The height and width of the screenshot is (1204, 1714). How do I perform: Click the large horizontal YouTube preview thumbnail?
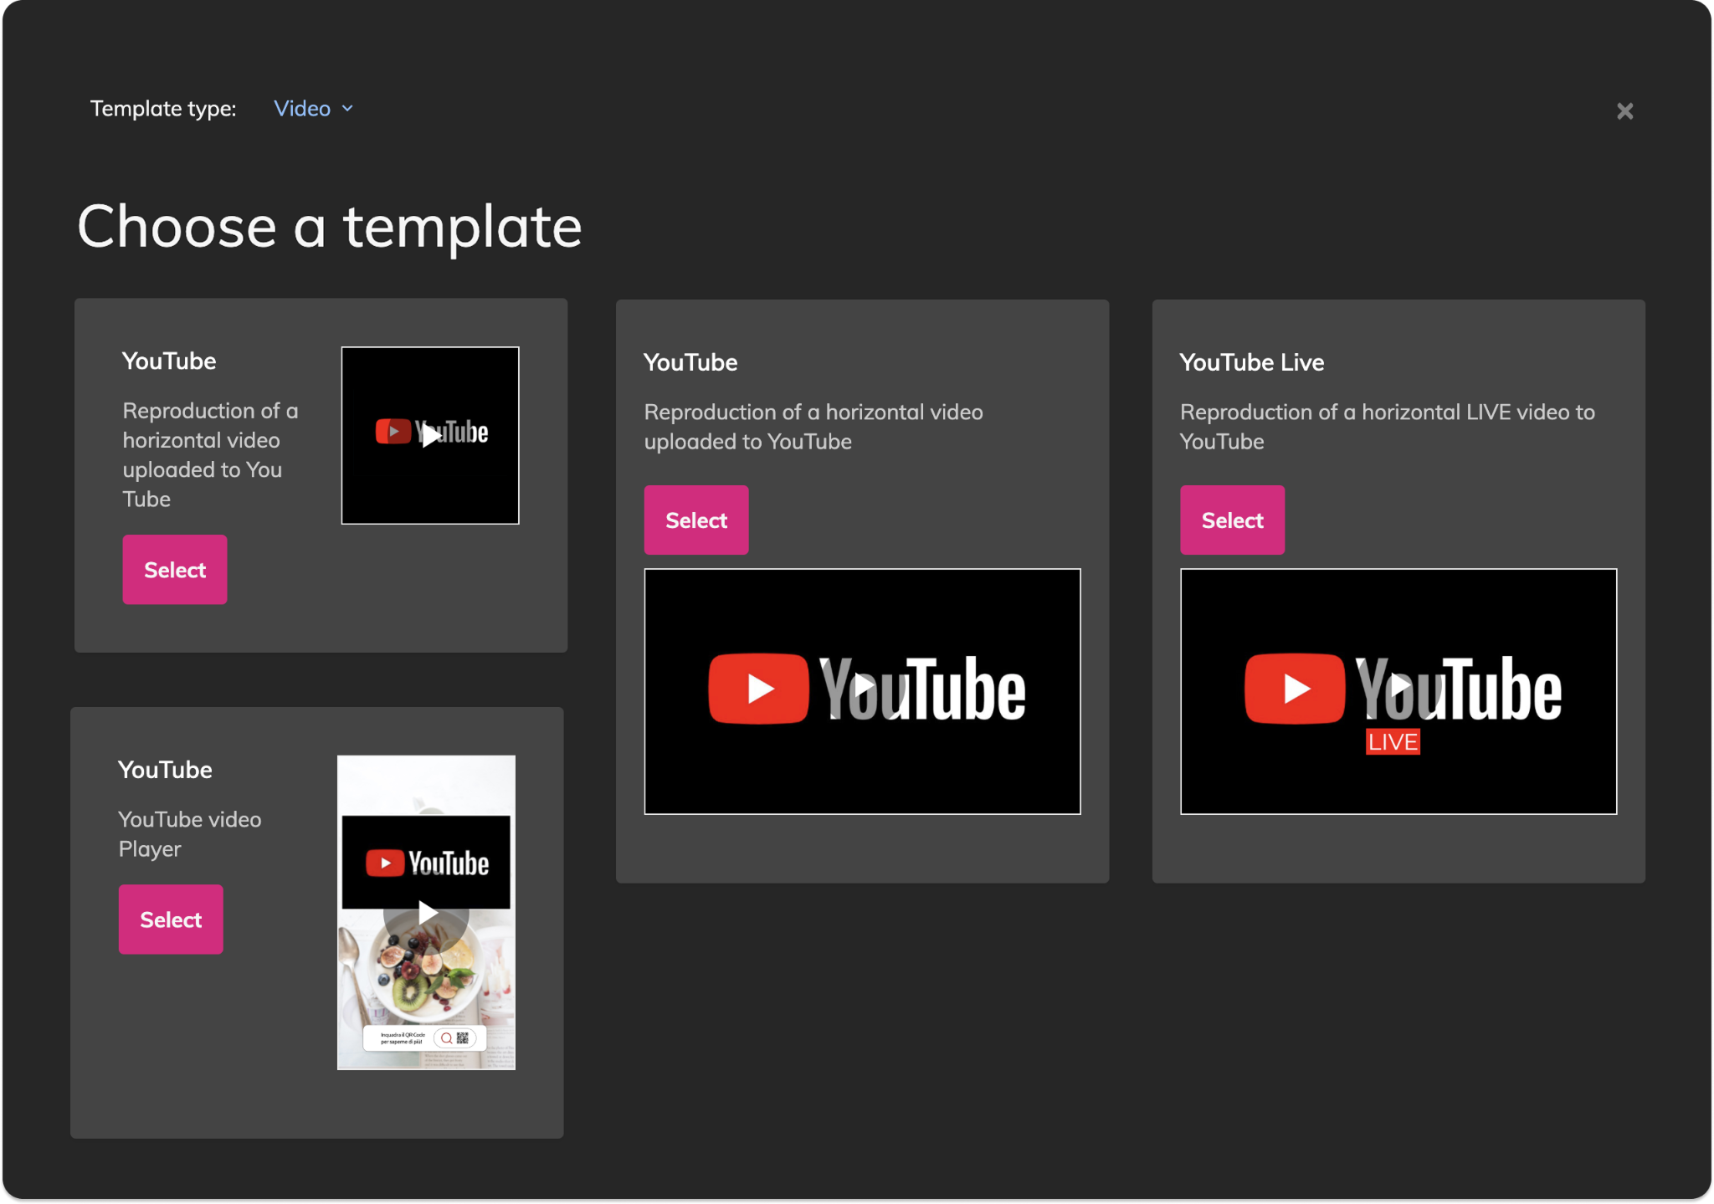[x=862, y=691]
